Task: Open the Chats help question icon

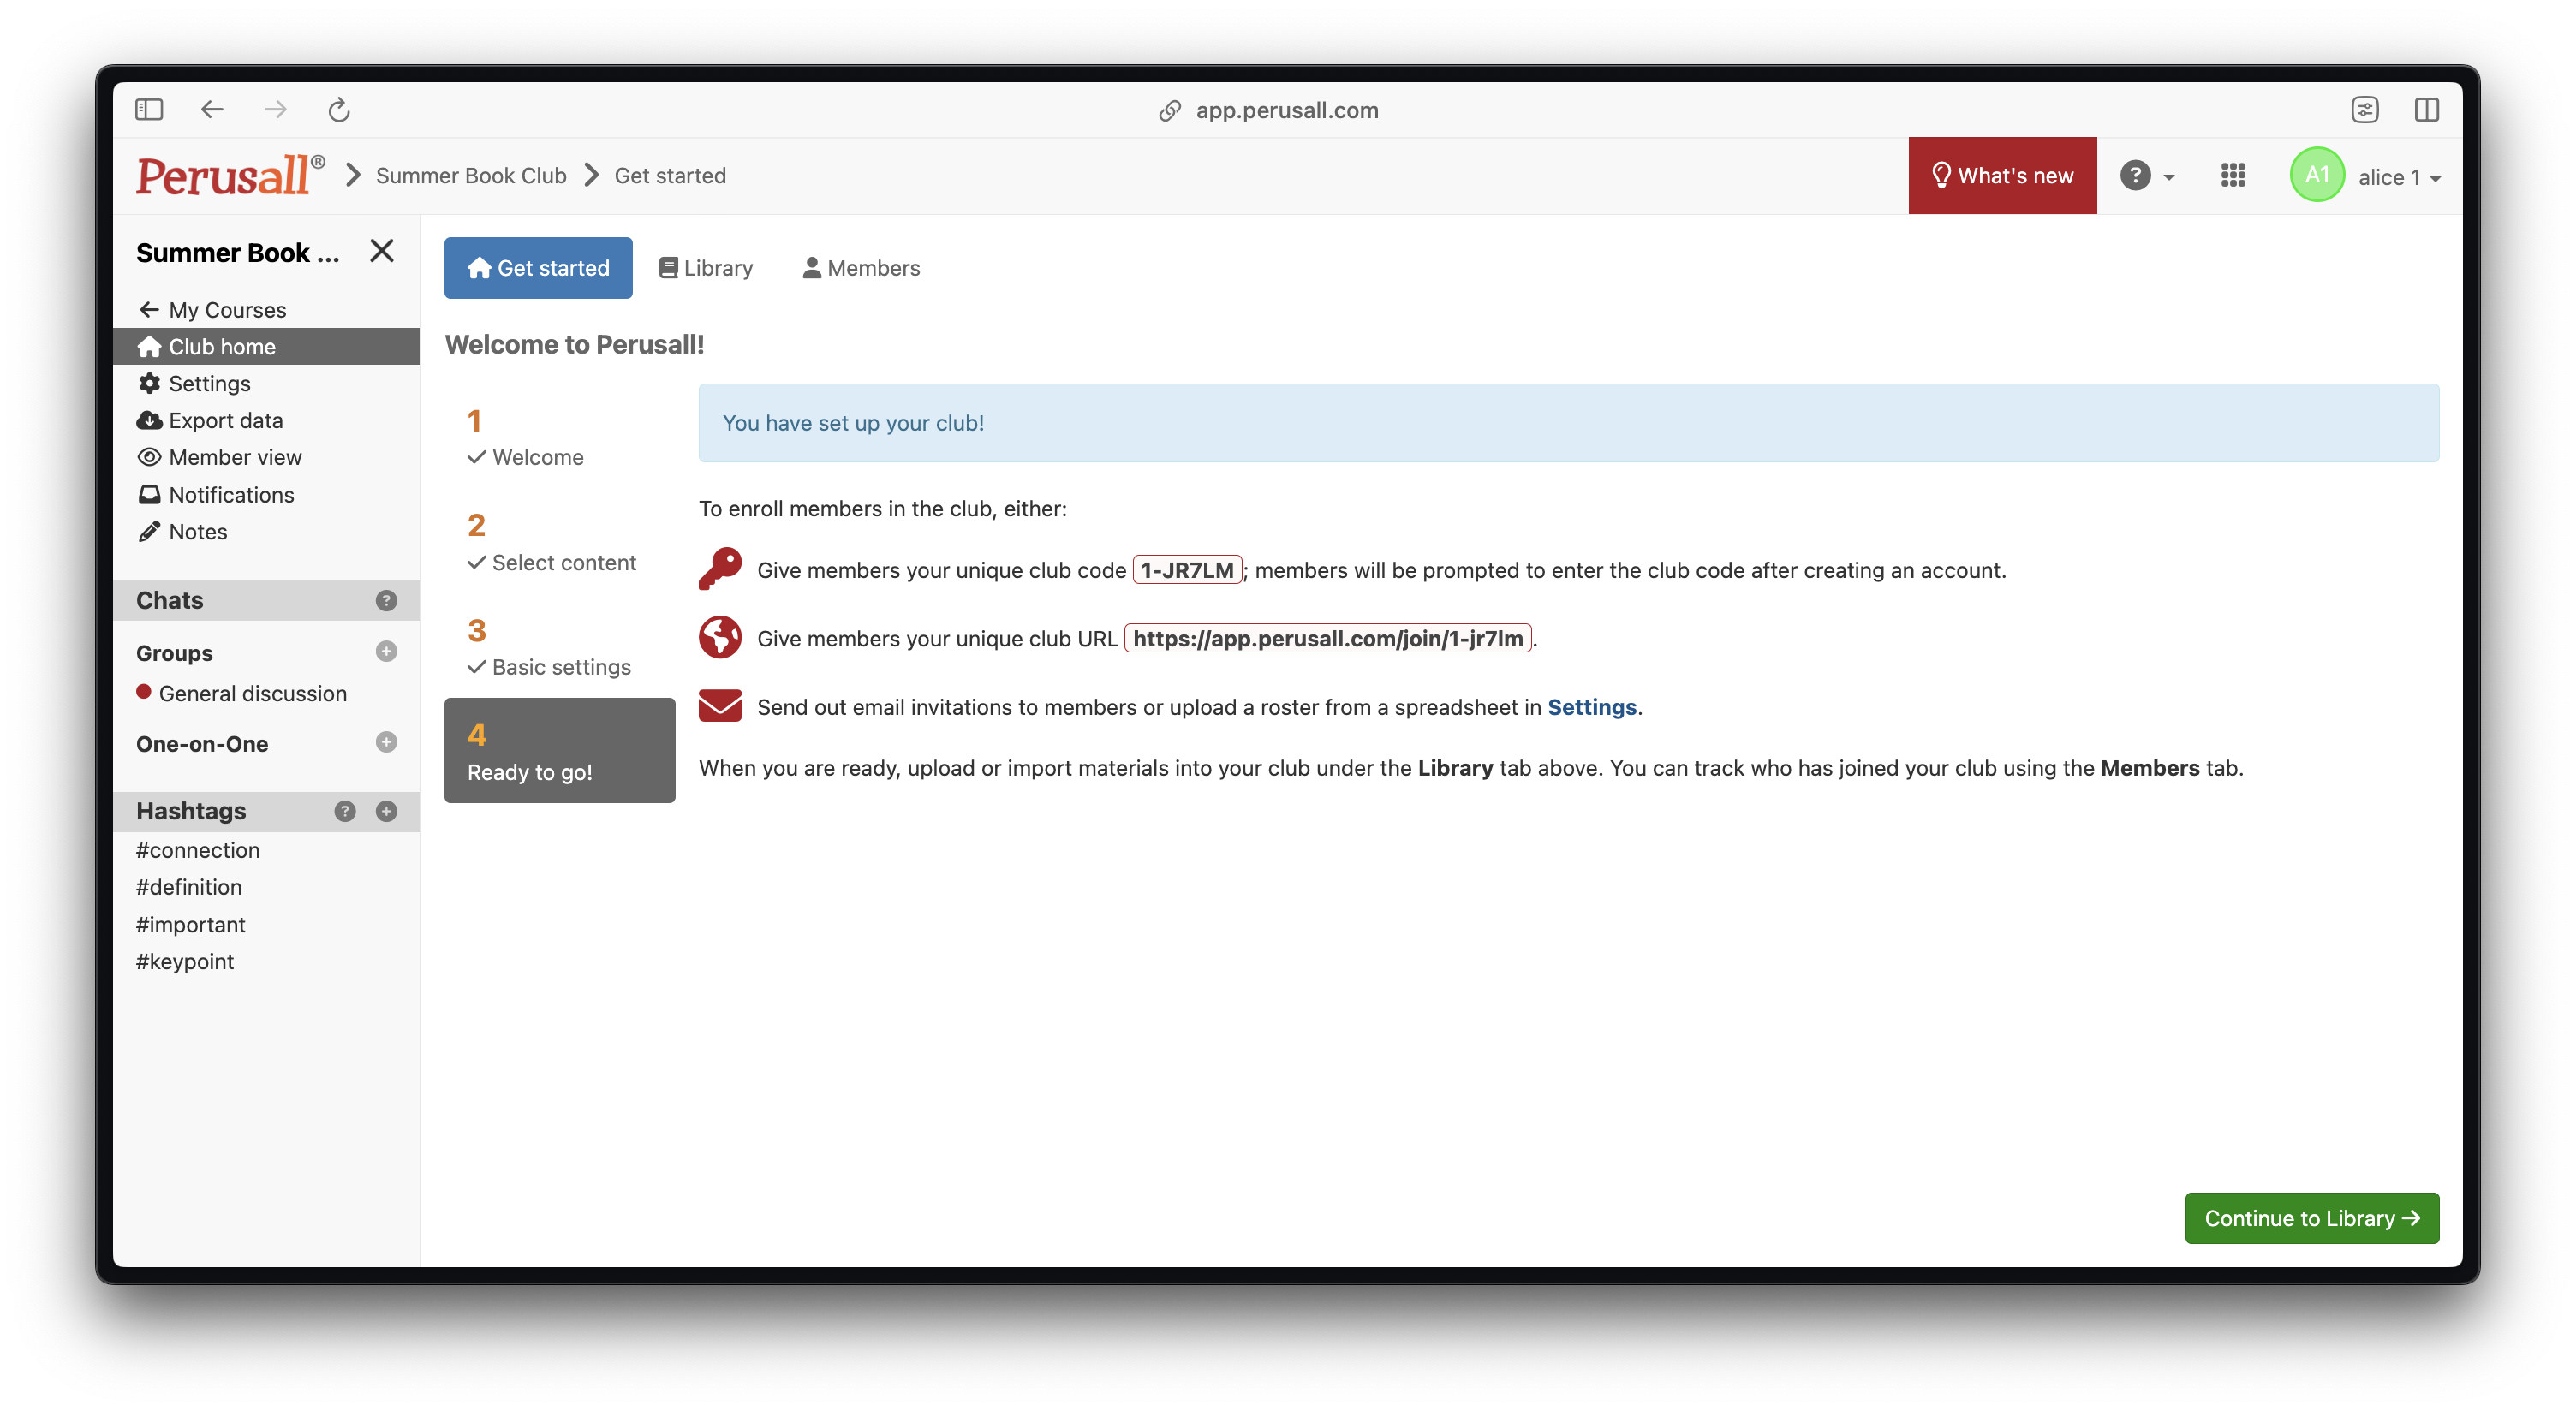Action: coord(386,600)
